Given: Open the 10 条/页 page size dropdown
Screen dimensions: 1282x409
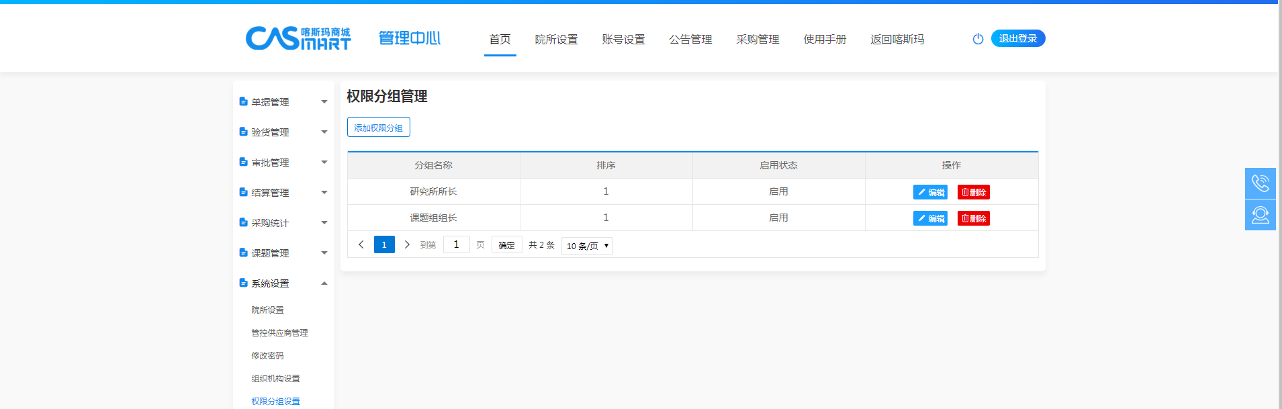Looking at the screenshot, I should click(588, 246).
